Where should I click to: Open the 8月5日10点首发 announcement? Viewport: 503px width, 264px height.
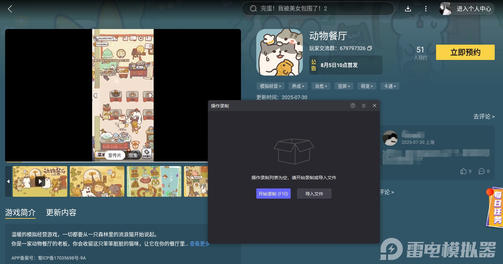[346, 65]
